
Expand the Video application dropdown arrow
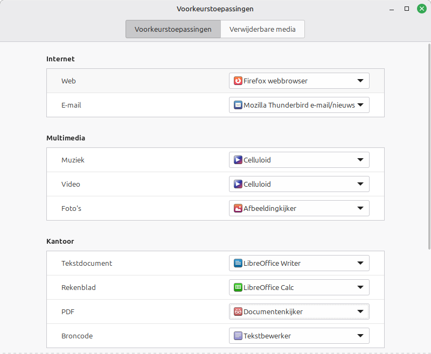tap(360, 184)
